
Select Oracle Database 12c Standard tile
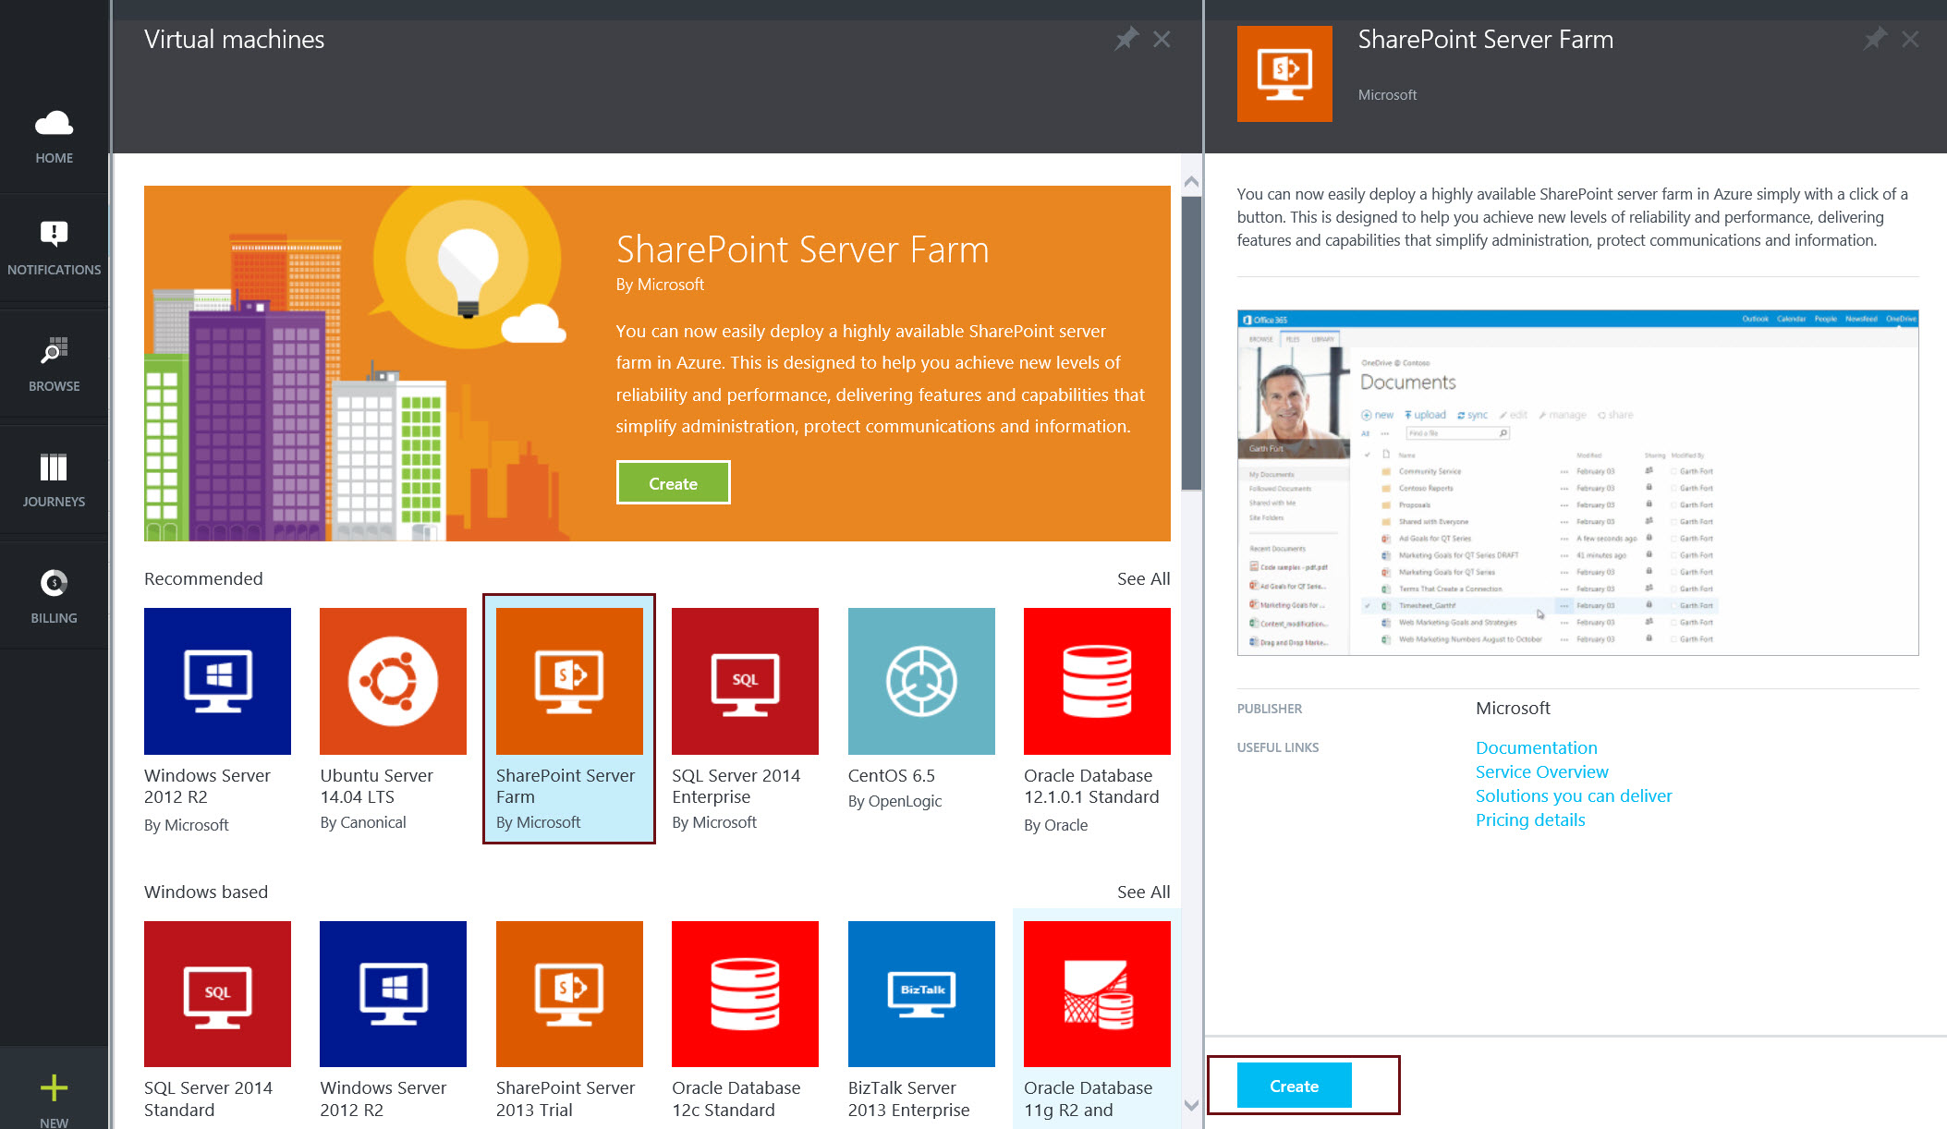click(x=745, y=1021)
